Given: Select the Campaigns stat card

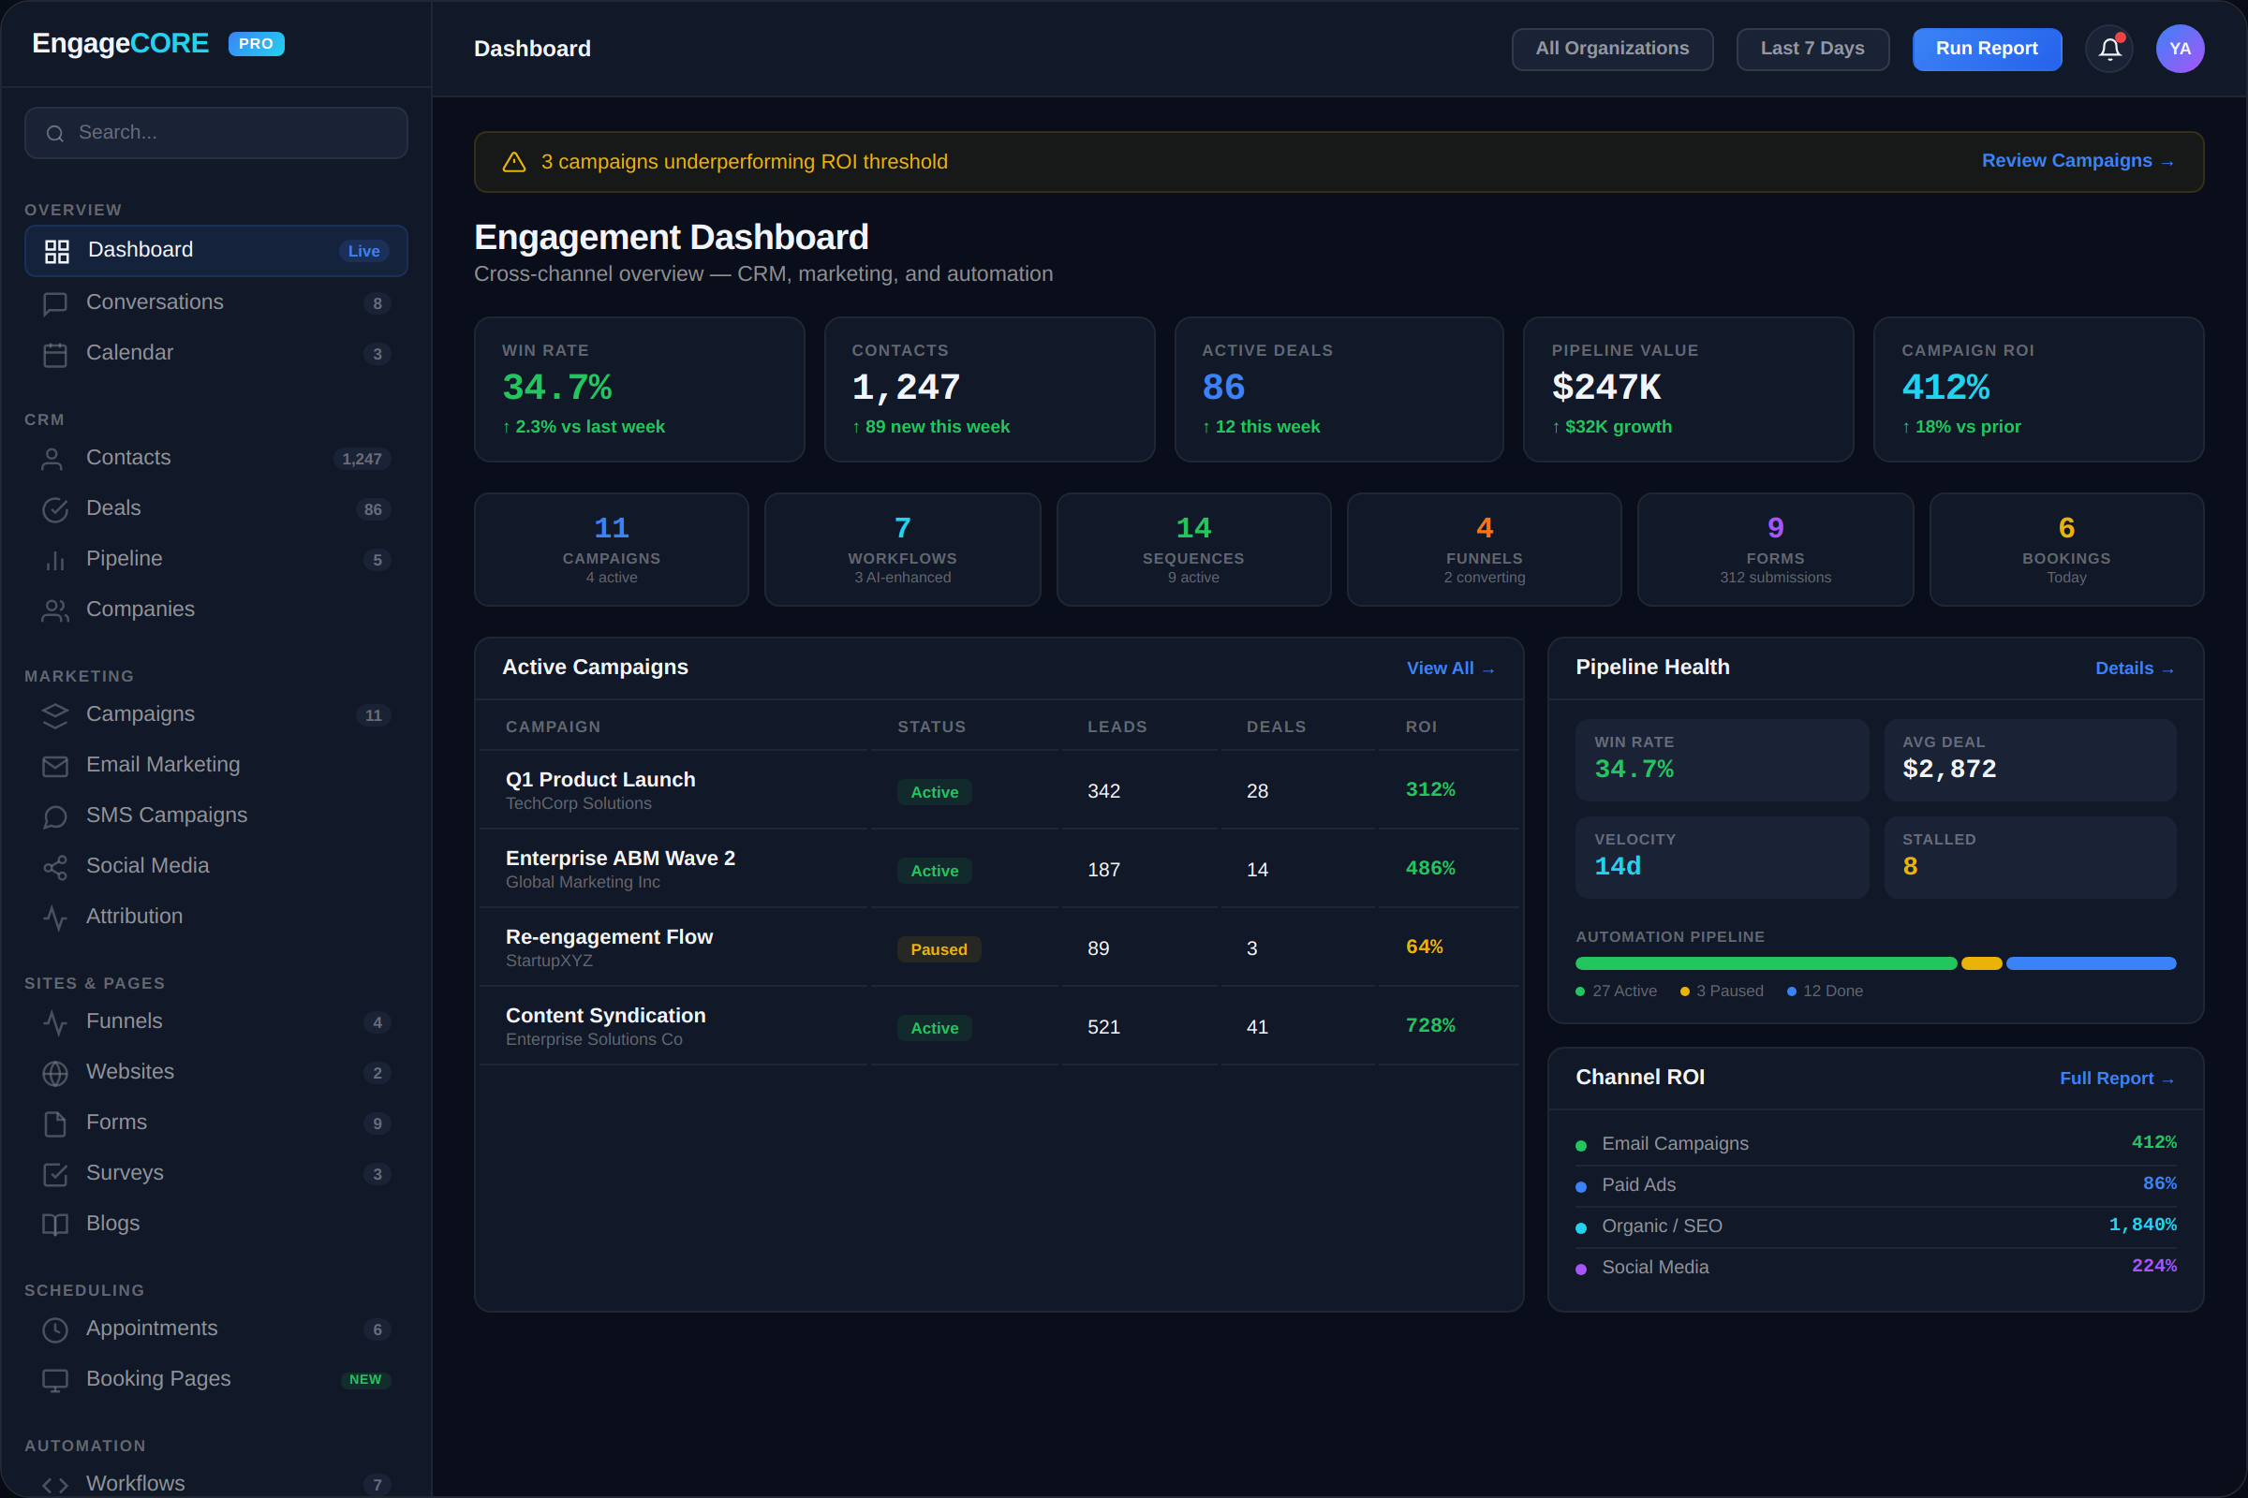Looking at the screenshot, I should (x=611, y=550).
